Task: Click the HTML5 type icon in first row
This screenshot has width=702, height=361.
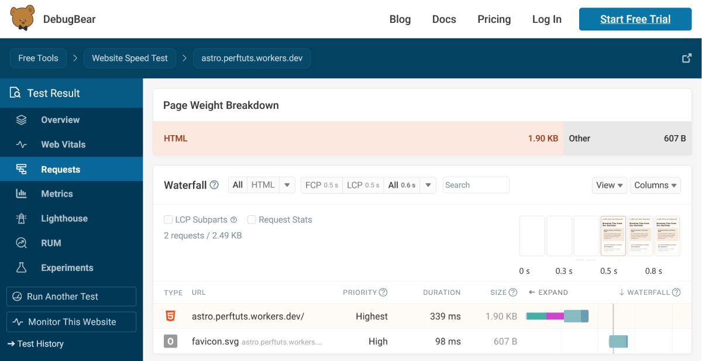Action: click(170, 316)
